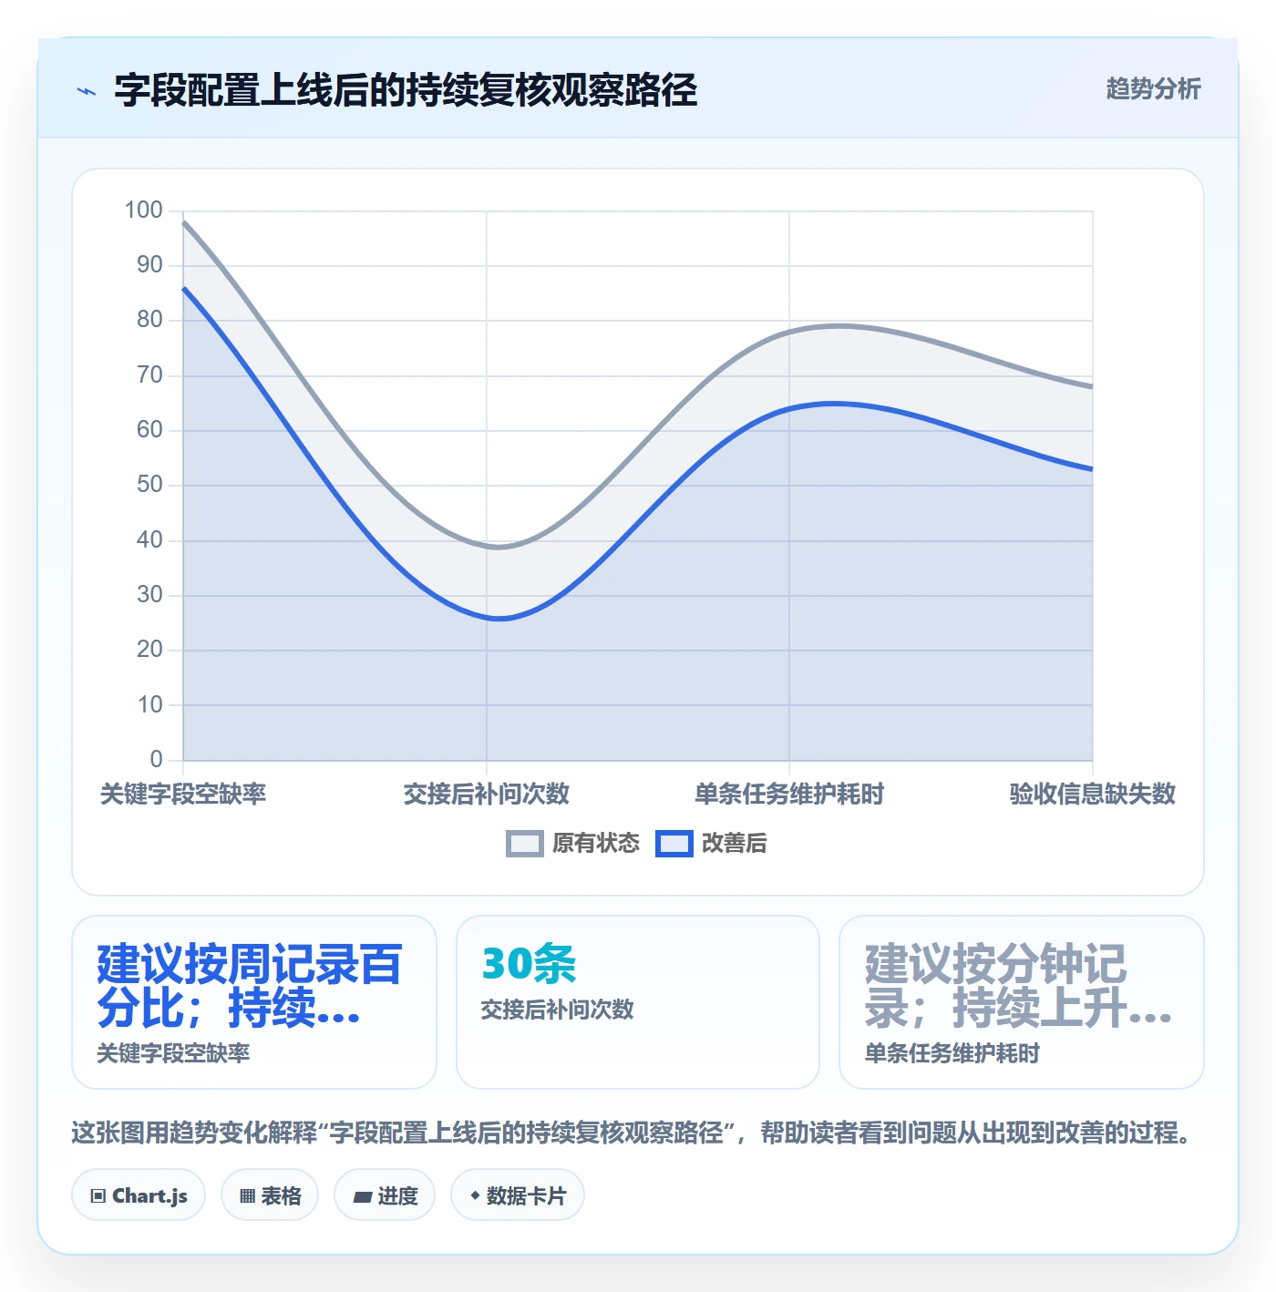Click the 30条 value text
Image resolution: width=1276 pixels, height=1292 pixels.
coord(530,963)
